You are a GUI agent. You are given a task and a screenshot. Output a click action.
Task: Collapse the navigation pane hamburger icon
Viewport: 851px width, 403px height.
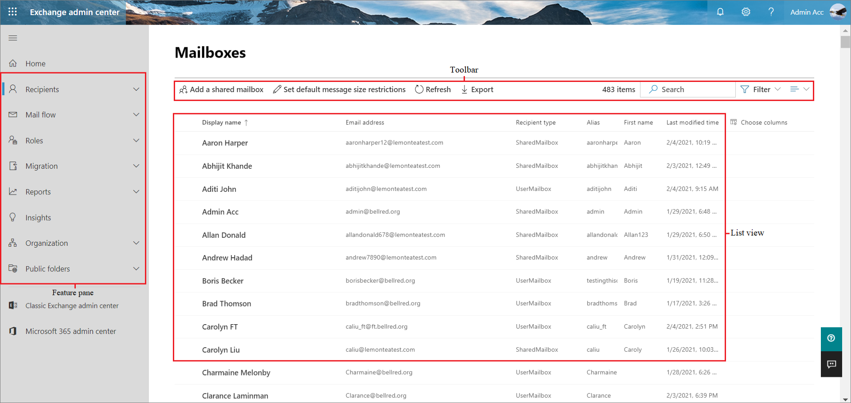point(13,38)
